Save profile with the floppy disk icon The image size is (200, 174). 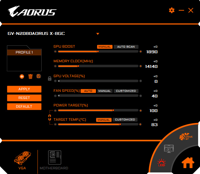[x=38, y=76]
